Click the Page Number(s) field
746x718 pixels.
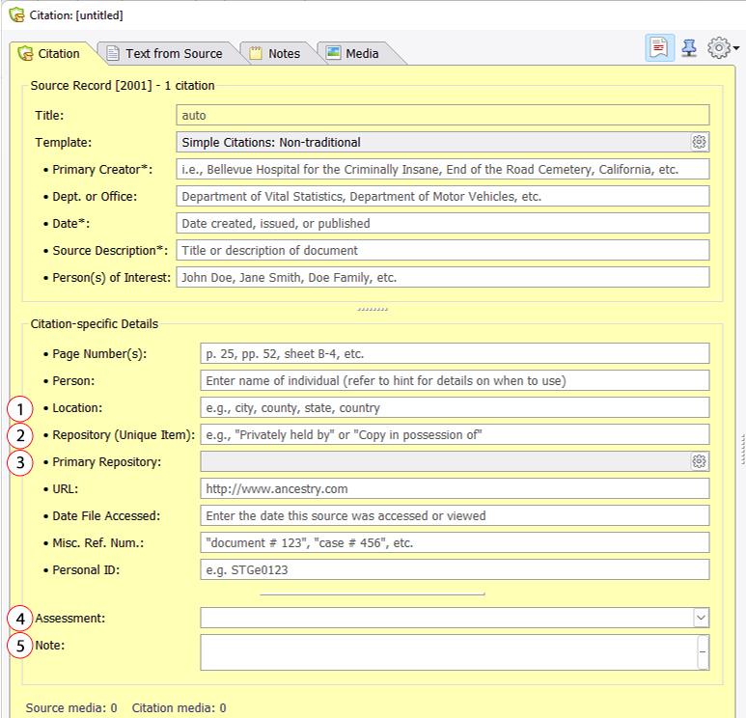(455, 353)
